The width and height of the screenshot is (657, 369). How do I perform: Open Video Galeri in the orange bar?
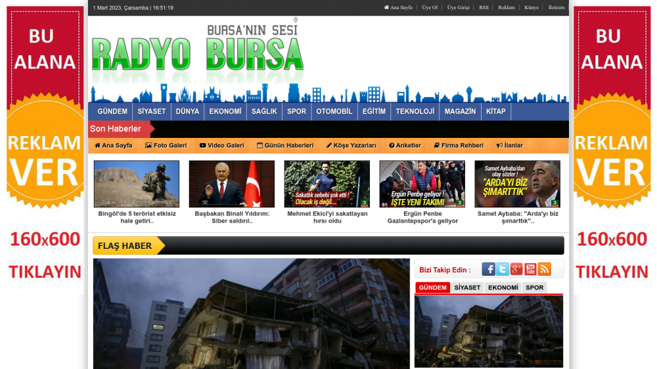click(x=221, y=146)
